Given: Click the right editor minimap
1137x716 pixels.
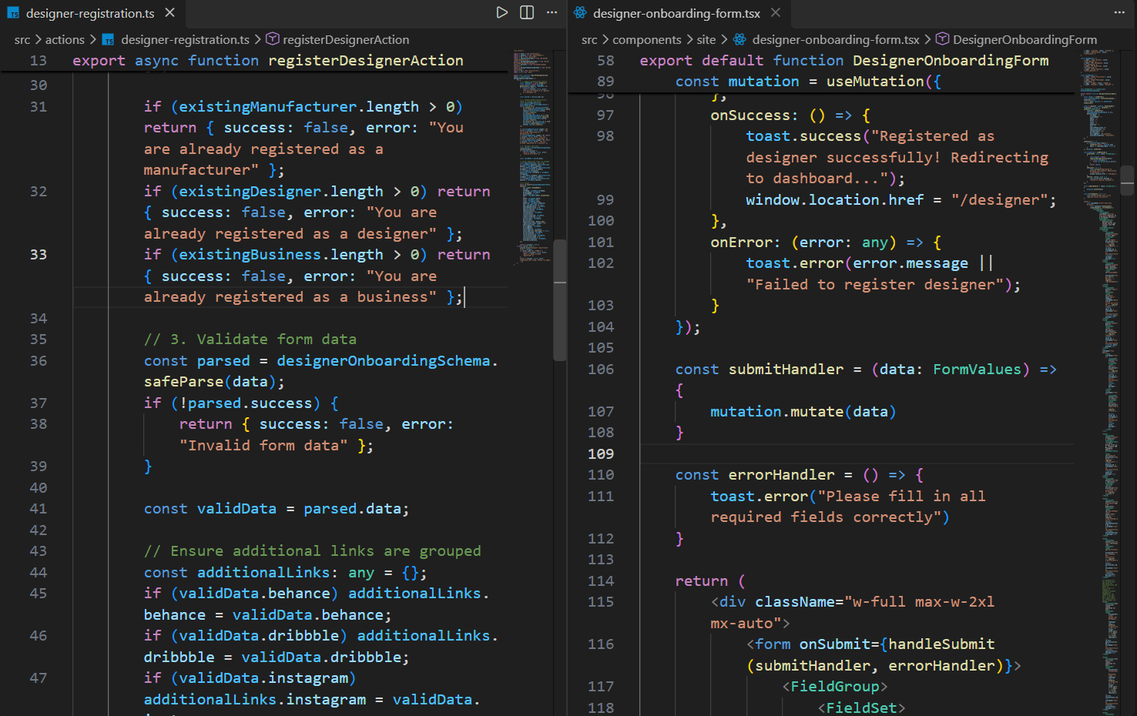Looking at the screenshot, I should 1099,381.
